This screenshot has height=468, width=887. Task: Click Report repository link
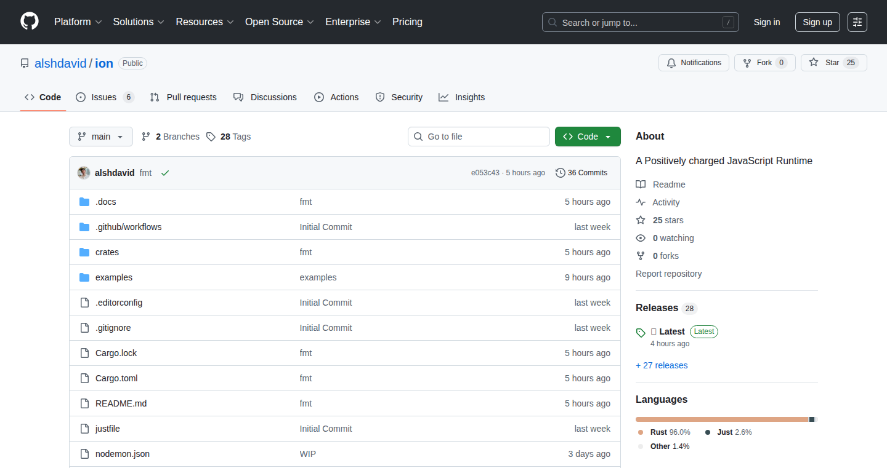pos(668,274)
